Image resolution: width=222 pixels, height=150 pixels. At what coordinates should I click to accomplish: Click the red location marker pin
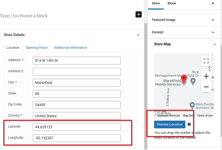[x=184, y=80]
